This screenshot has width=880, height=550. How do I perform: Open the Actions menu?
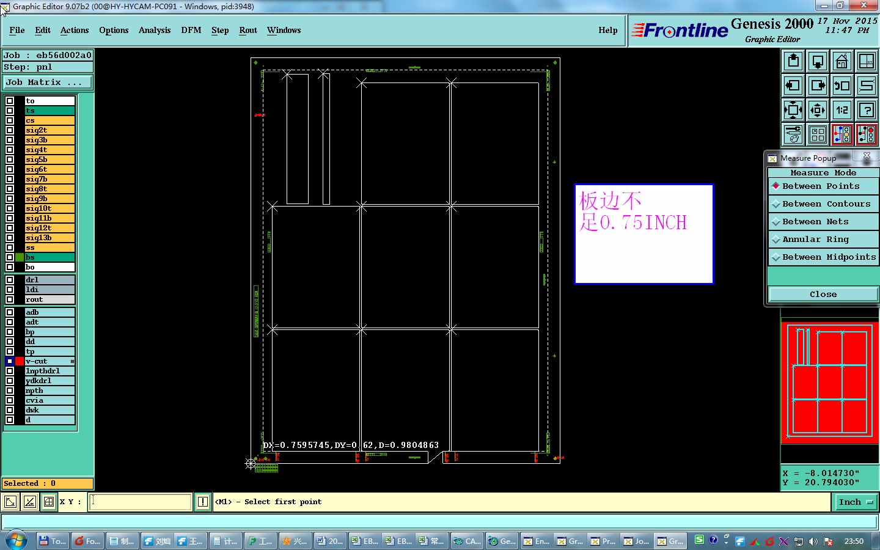pyautogui.click(x=75, y=30)
